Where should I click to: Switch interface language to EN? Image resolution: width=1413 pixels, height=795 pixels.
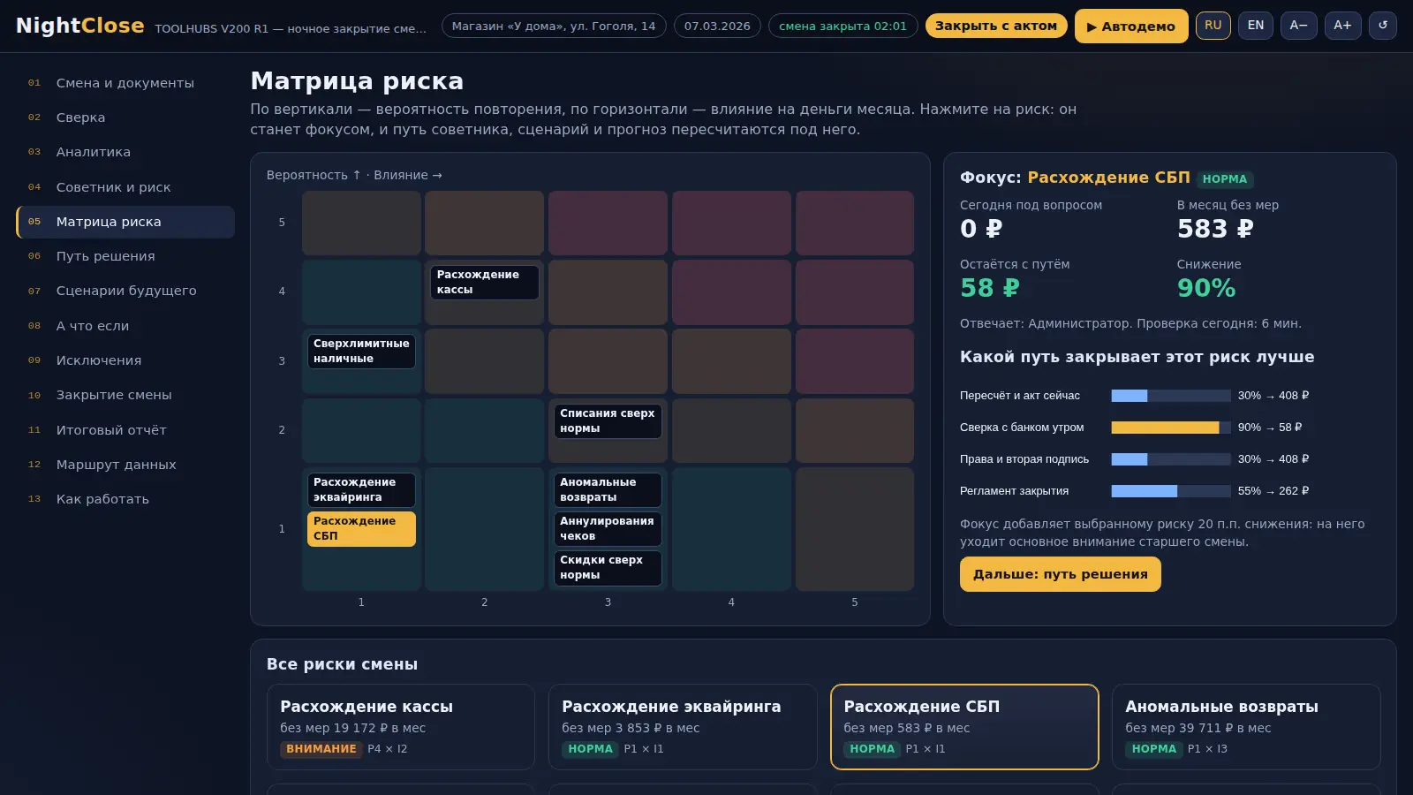(x=1256, y=26)
